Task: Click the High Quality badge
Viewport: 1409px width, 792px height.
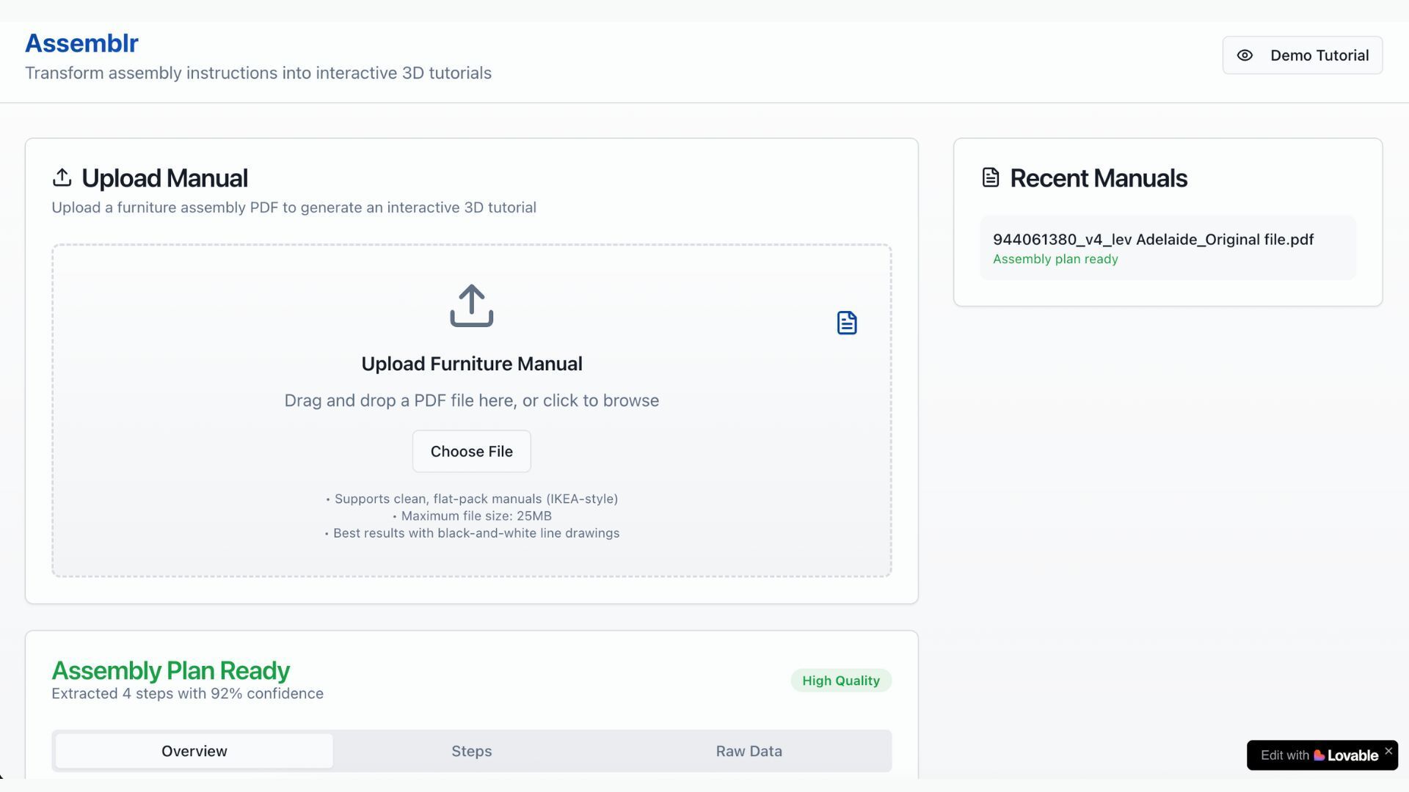Action: (x=841, y=681)
